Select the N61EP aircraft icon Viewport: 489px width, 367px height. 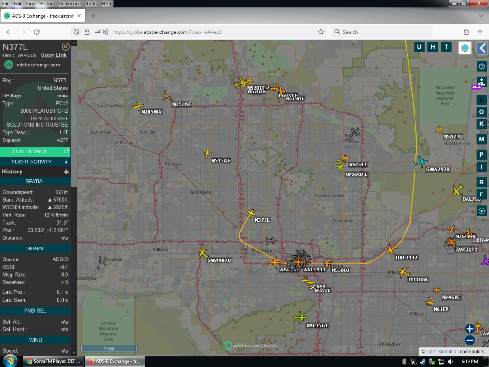click(x=429, y=302)
